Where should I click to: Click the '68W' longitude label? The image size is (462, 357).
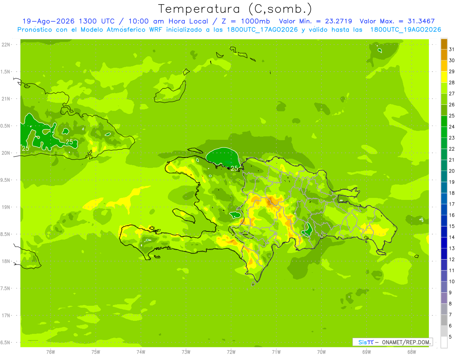click(412, 352)
